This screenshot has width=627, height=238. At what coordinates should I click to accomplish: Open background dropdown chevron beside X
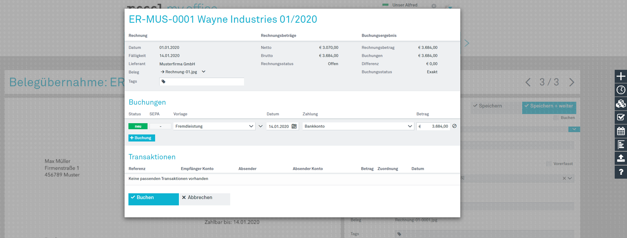pyautogui.click(x=570, y=178)
